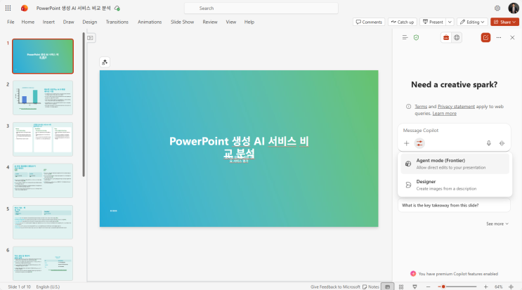Open the Present dropdown arrow
This screenshot has height=290, width=522.
[x=450, y=22]
